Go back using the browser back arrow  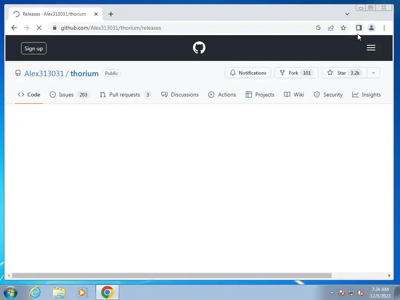(x=14, y=28)
